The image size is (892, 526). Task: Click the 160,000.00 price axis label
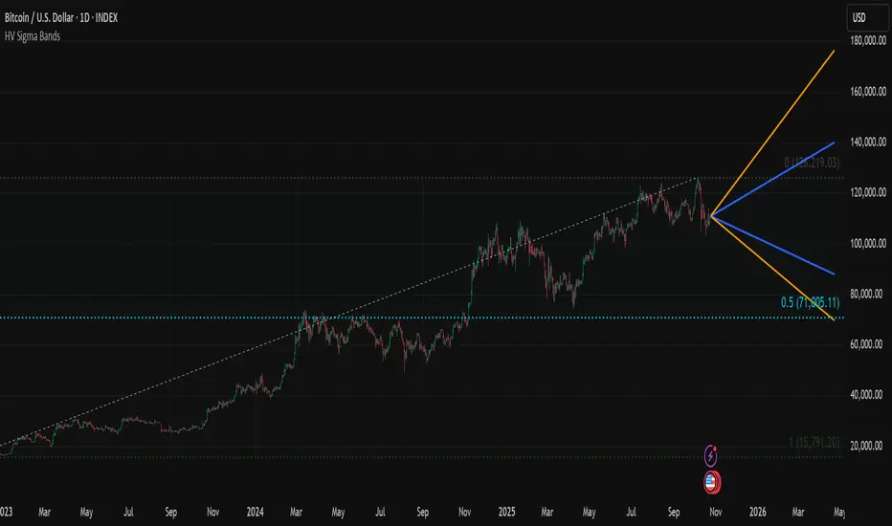[x=868, y=92]
